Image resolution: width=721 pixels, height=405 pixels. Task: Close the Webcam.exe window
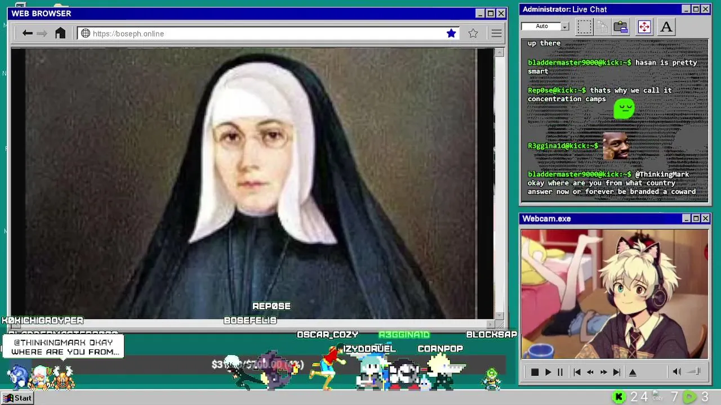705,219
